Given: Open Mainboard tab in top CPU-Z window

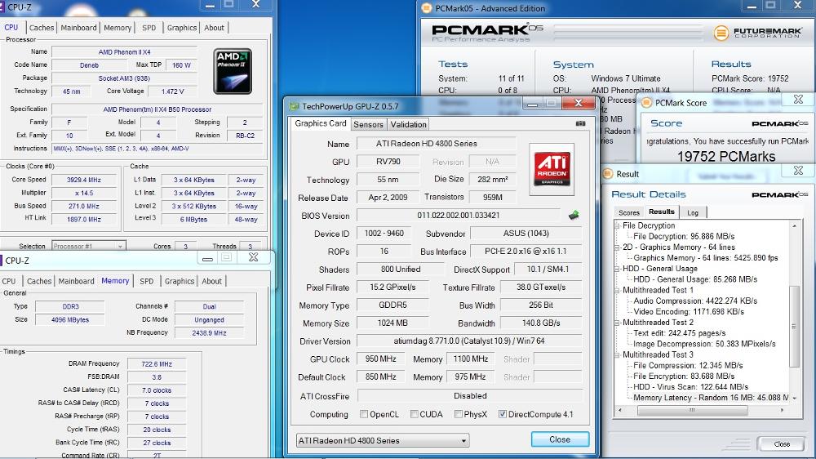Looking at the screenshot, I should click(x=78, y=28).
